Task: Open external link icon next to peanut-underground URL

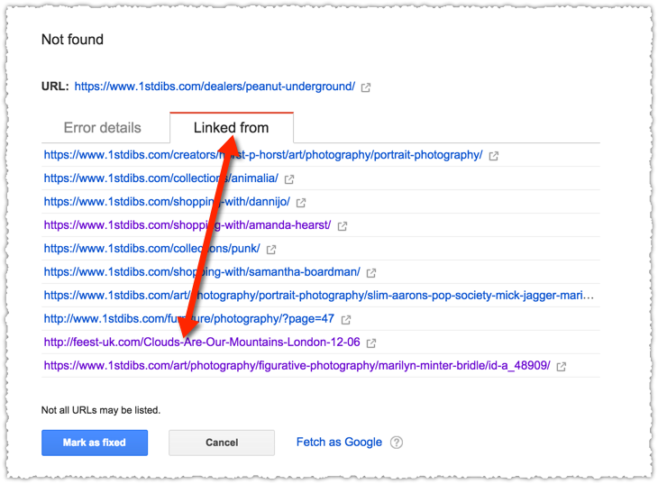Action: pyautogui.click(x=366, y=87)
